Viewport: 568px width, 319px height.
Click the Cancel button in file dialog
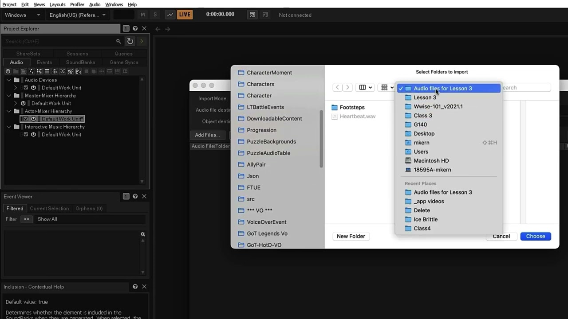pyautogui.click(x=501, y=236)
